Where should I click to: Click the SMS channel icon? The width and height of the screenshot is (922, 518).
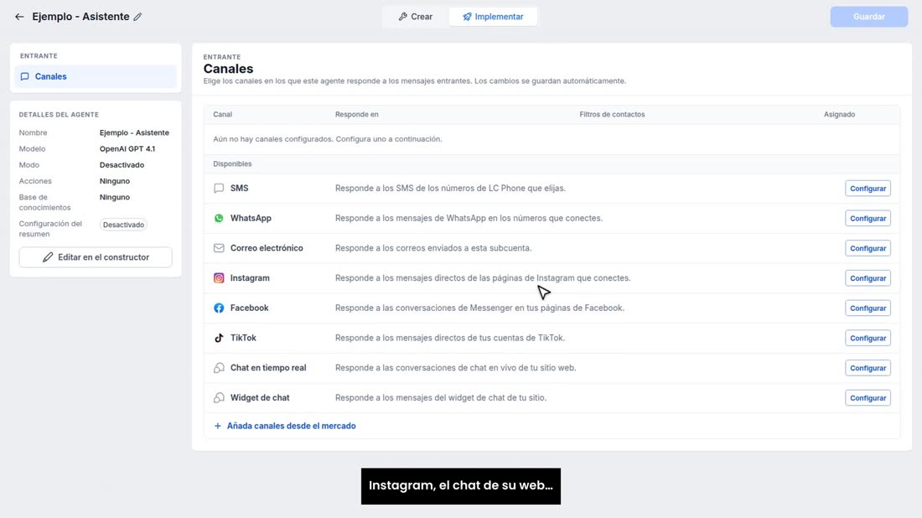pyautogui.click(x=219, y=188)
